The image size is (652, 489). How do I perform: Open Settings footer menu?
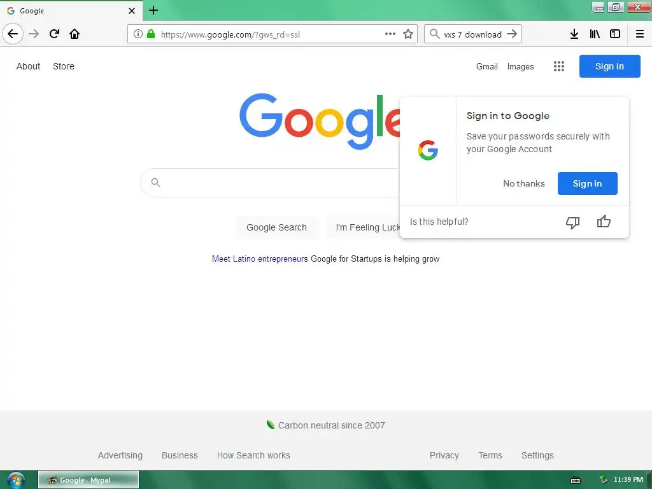(537, 455)
